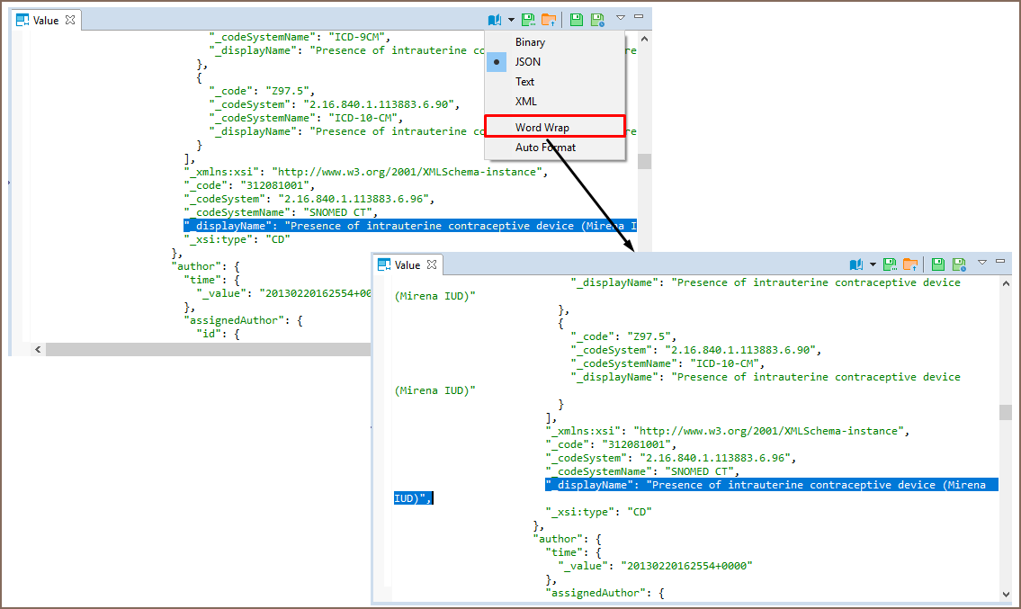Click the book-shaped content viewer icon in upper panel

pos(494,19)
